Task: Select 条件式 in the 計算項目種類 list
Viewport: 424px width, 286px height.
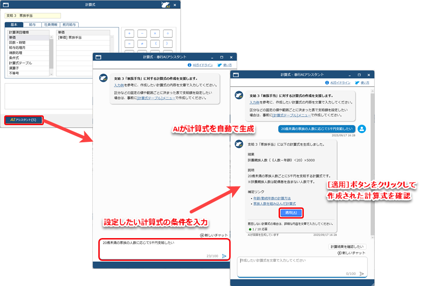Action: [x=14, y=58]
